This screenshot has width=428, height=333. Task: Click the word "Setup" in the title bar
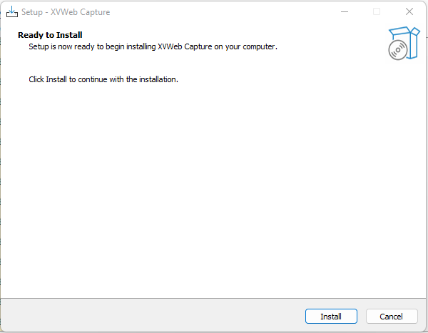coord(32,12)
